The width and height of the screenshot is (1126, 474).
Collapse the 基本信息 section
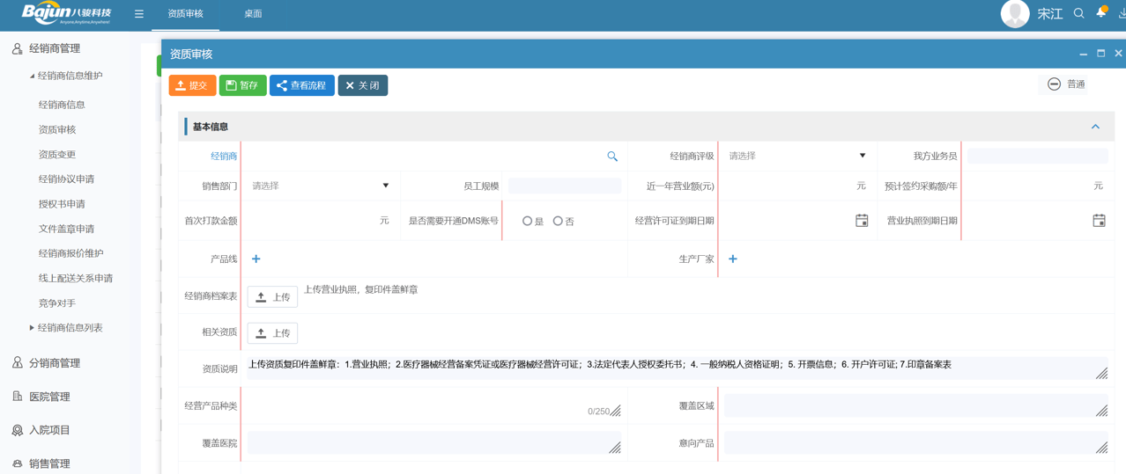(x=1095, y=127)
